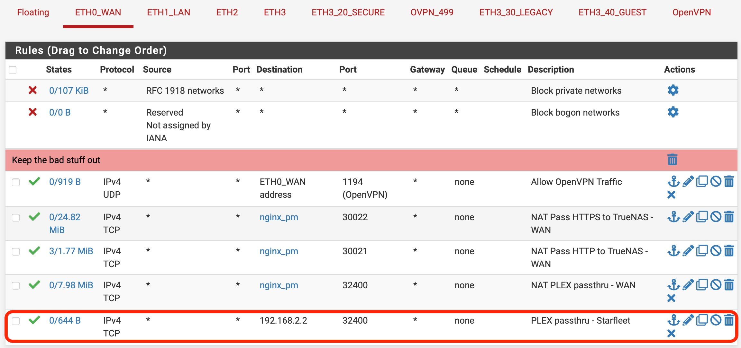Delete the PLEX passthru - Starfleet rule

(x=729, y=320)
